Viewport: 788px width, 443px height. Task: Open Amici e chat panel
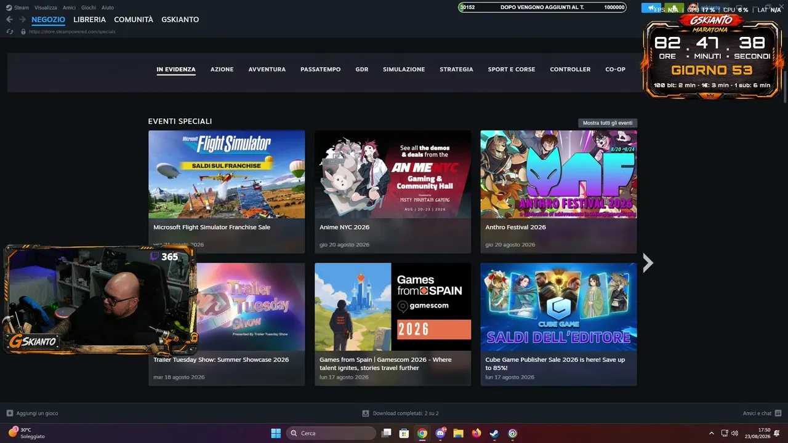pos(757,413)
